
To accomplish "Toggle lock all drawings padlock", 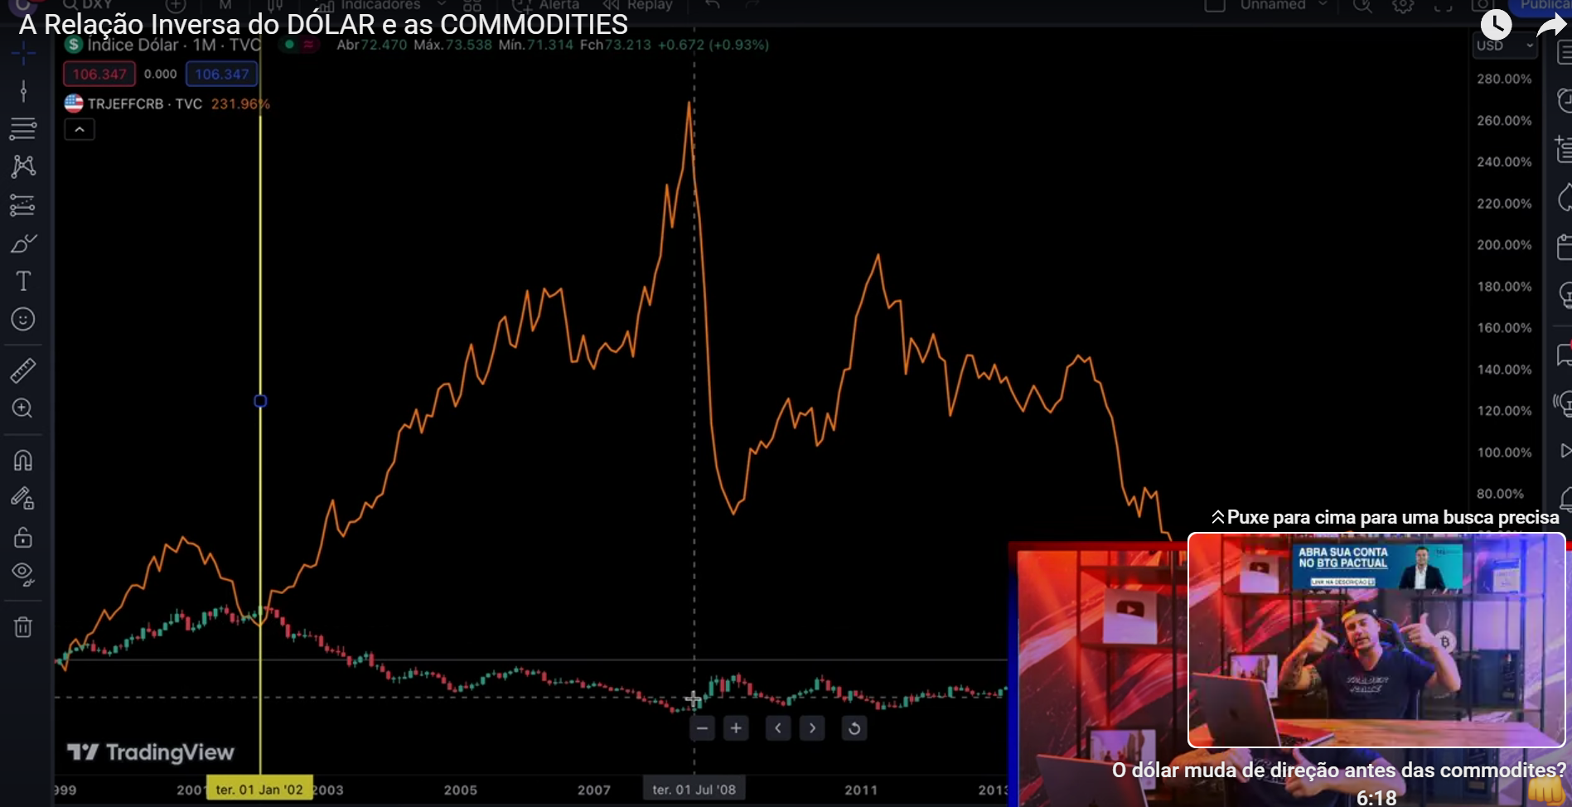I will (23, 538).
